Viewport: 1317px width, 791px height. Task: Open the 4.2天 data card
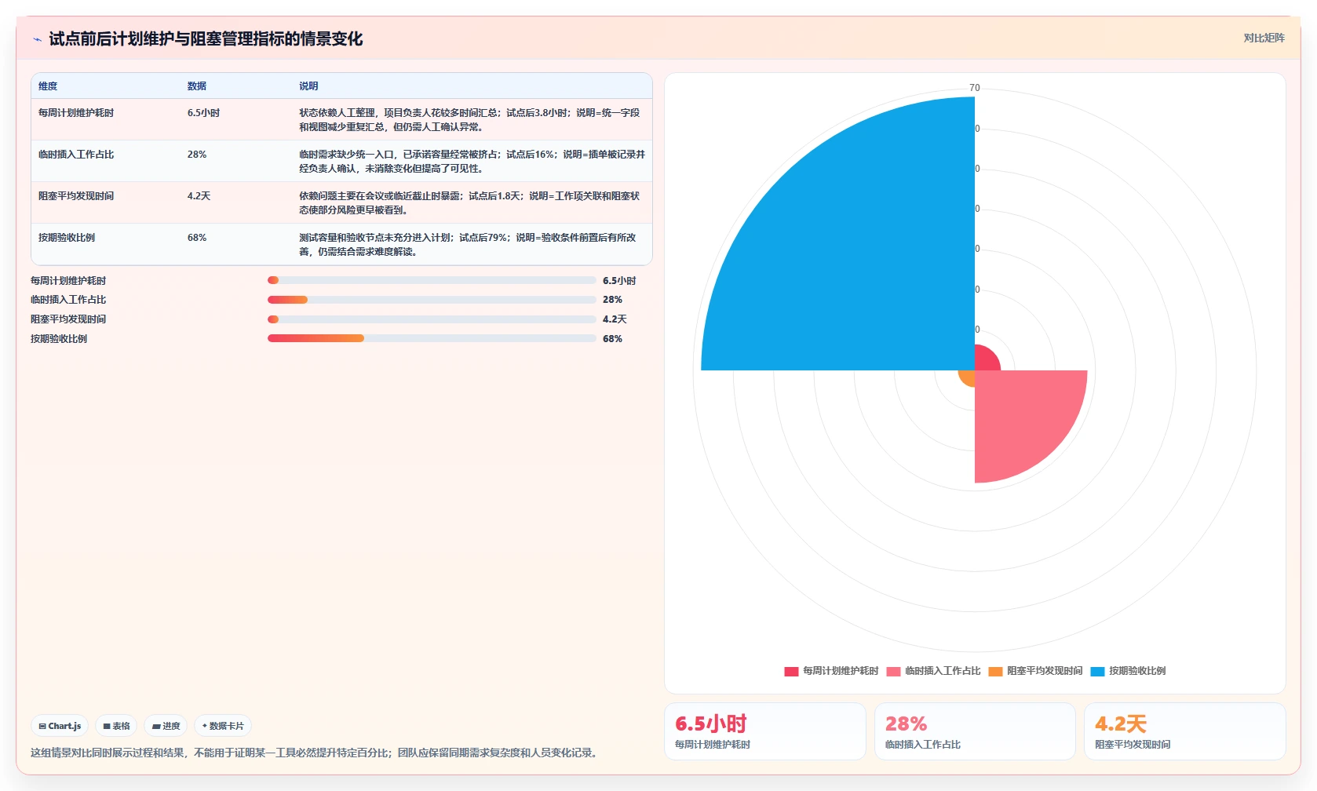1185,731
